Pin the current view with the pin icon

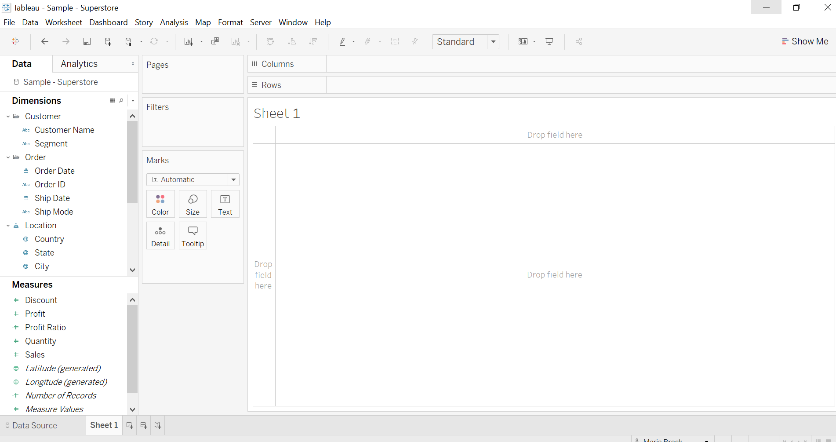[x=414, y=41]
